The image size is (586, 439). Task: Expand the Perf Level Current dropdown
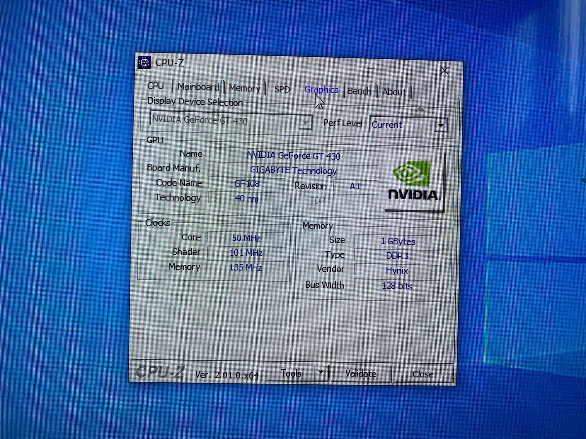click(x=408, y=125)
